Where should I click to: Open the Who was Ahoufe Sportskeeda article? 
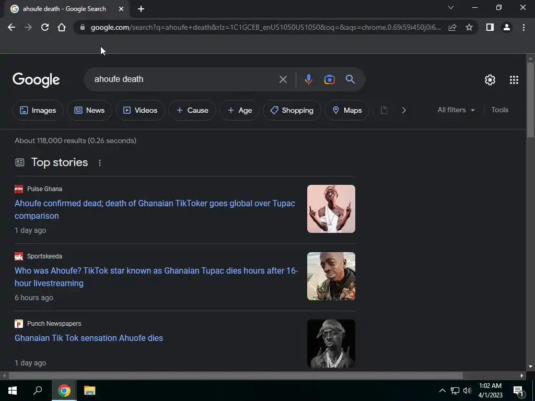156,277
